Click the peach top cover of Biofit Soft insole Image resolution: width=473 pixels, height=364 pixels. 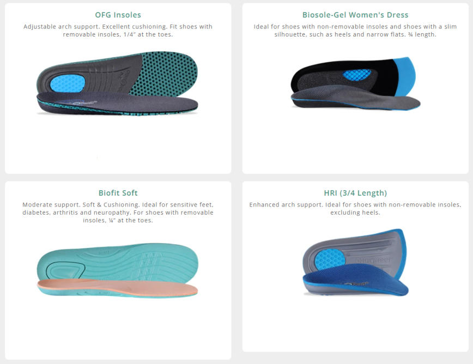click(117, 287)
